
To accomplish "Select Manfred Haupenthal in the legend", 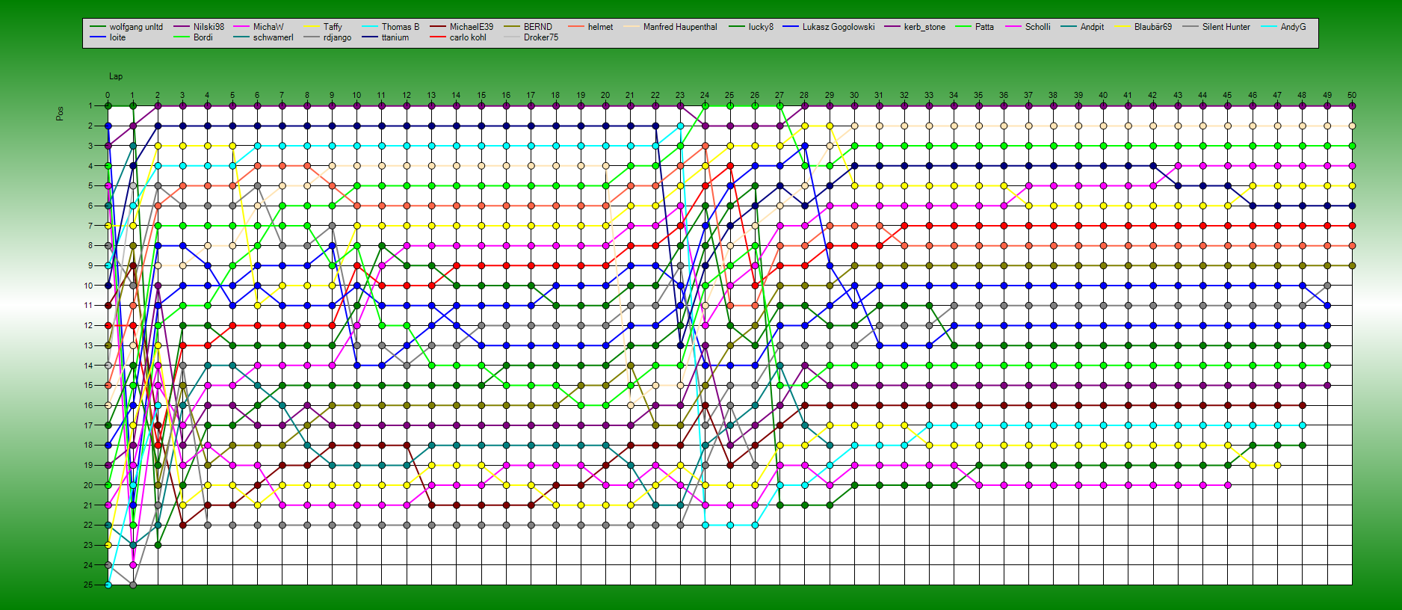I will (680, 27).
